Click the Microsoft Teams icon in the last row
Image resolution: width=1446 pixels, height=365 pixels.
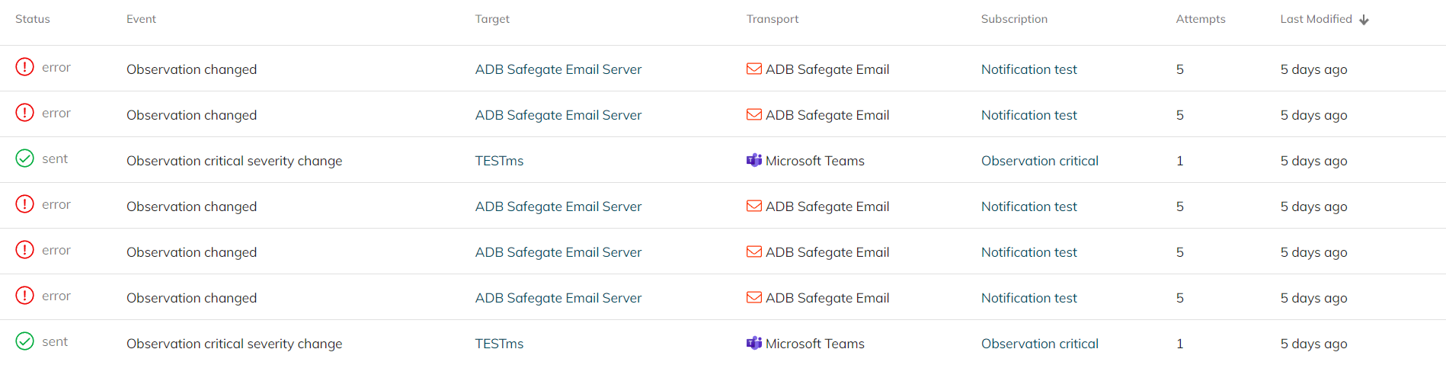(753, 343)
